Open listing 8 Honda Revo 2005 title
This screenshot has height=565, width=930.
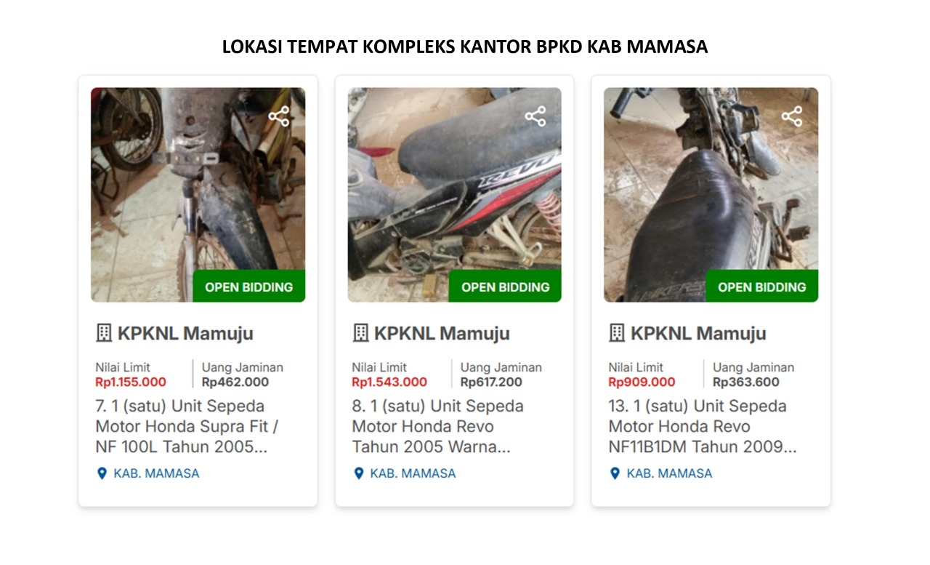click(438, 426)
